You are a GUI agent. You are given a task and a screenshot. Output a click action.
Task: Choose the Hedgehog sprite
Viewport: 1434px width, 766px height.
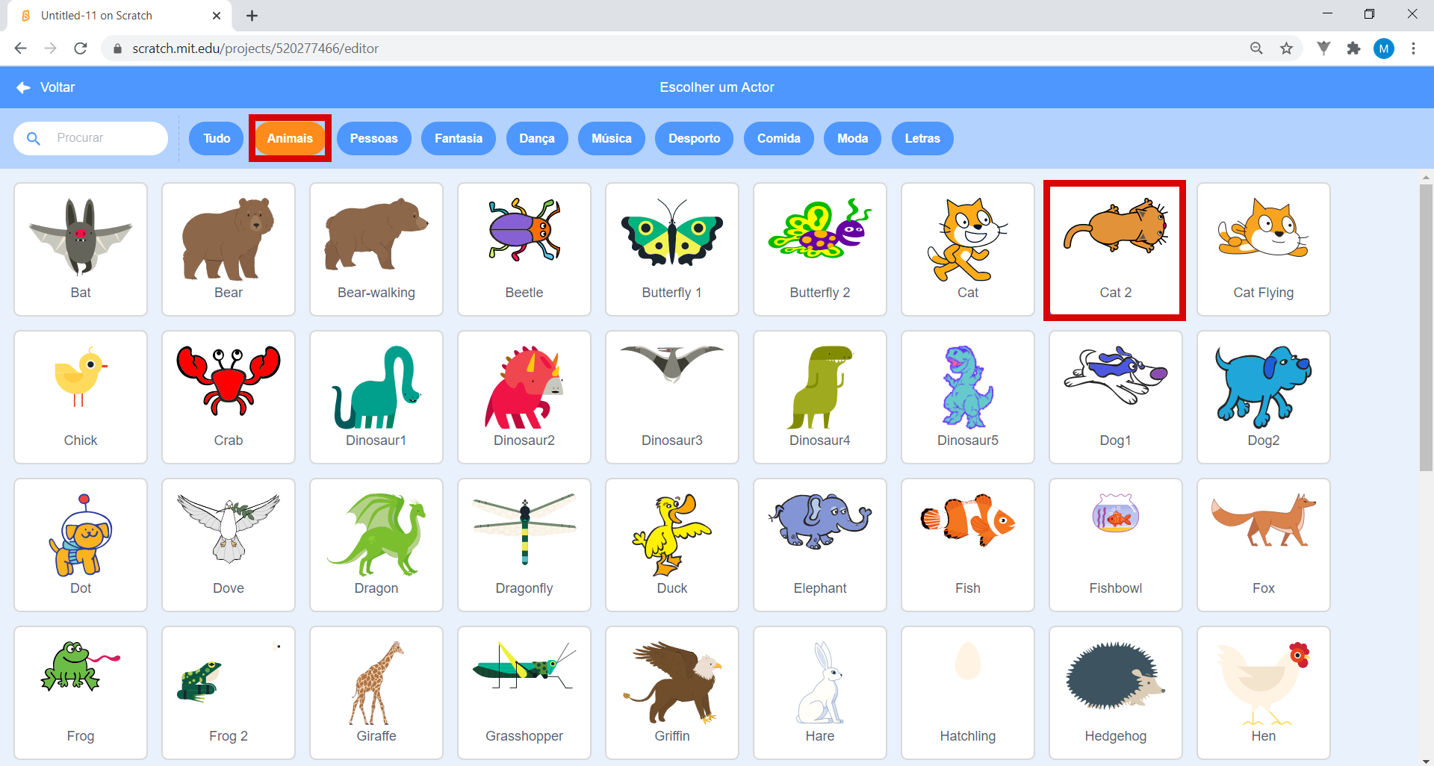click(x=1116, y=693)
